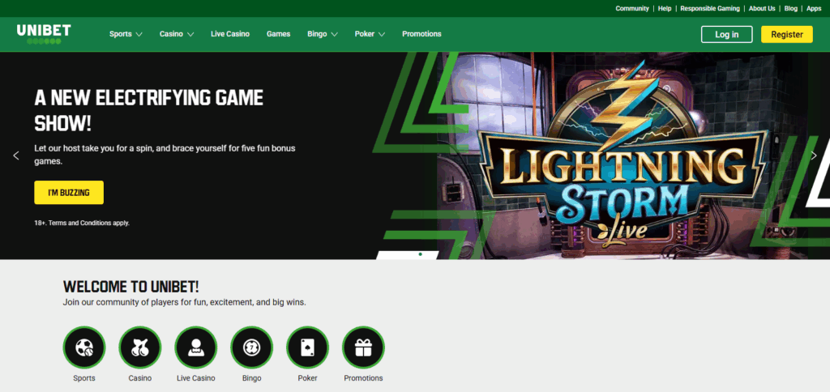The width and height of the screenshot is (830, 392).
Task: Click the yellow Register button
Action: [786, 34]
